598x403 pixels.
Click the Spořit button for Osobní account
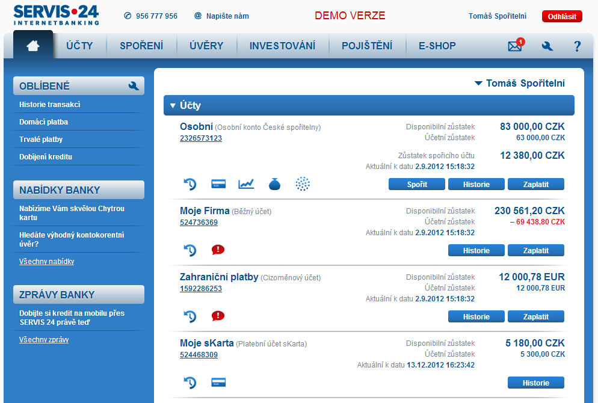click(417, 184)
